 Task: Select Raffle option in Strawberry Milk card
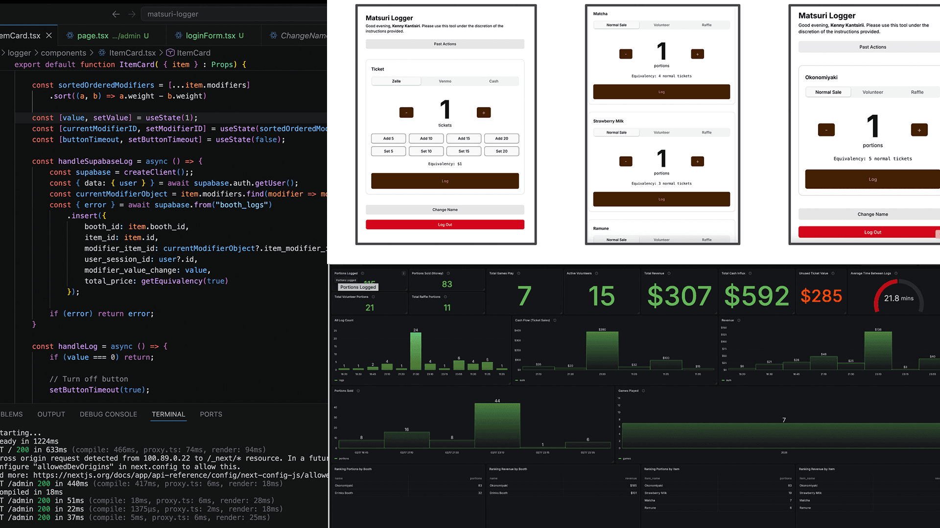point(706,132)
